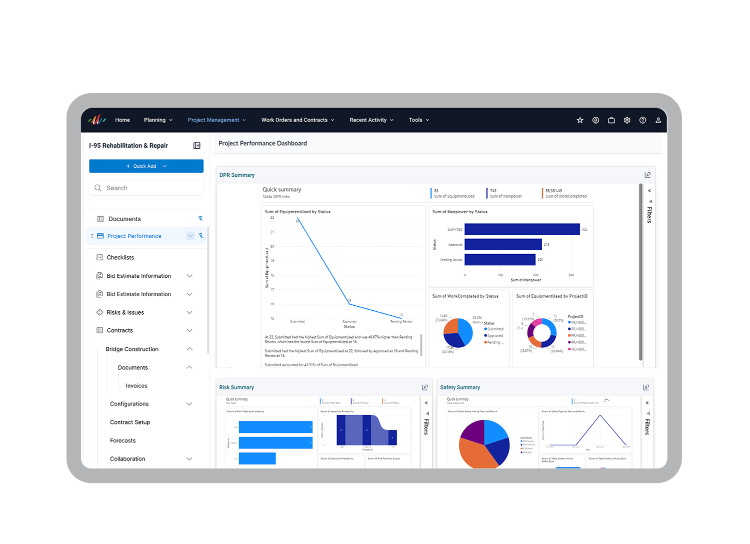This screenshot has height=544, width=750.
Task: Click the sidebar Search field
Action: pyautogui.click(x=146, y=188)
